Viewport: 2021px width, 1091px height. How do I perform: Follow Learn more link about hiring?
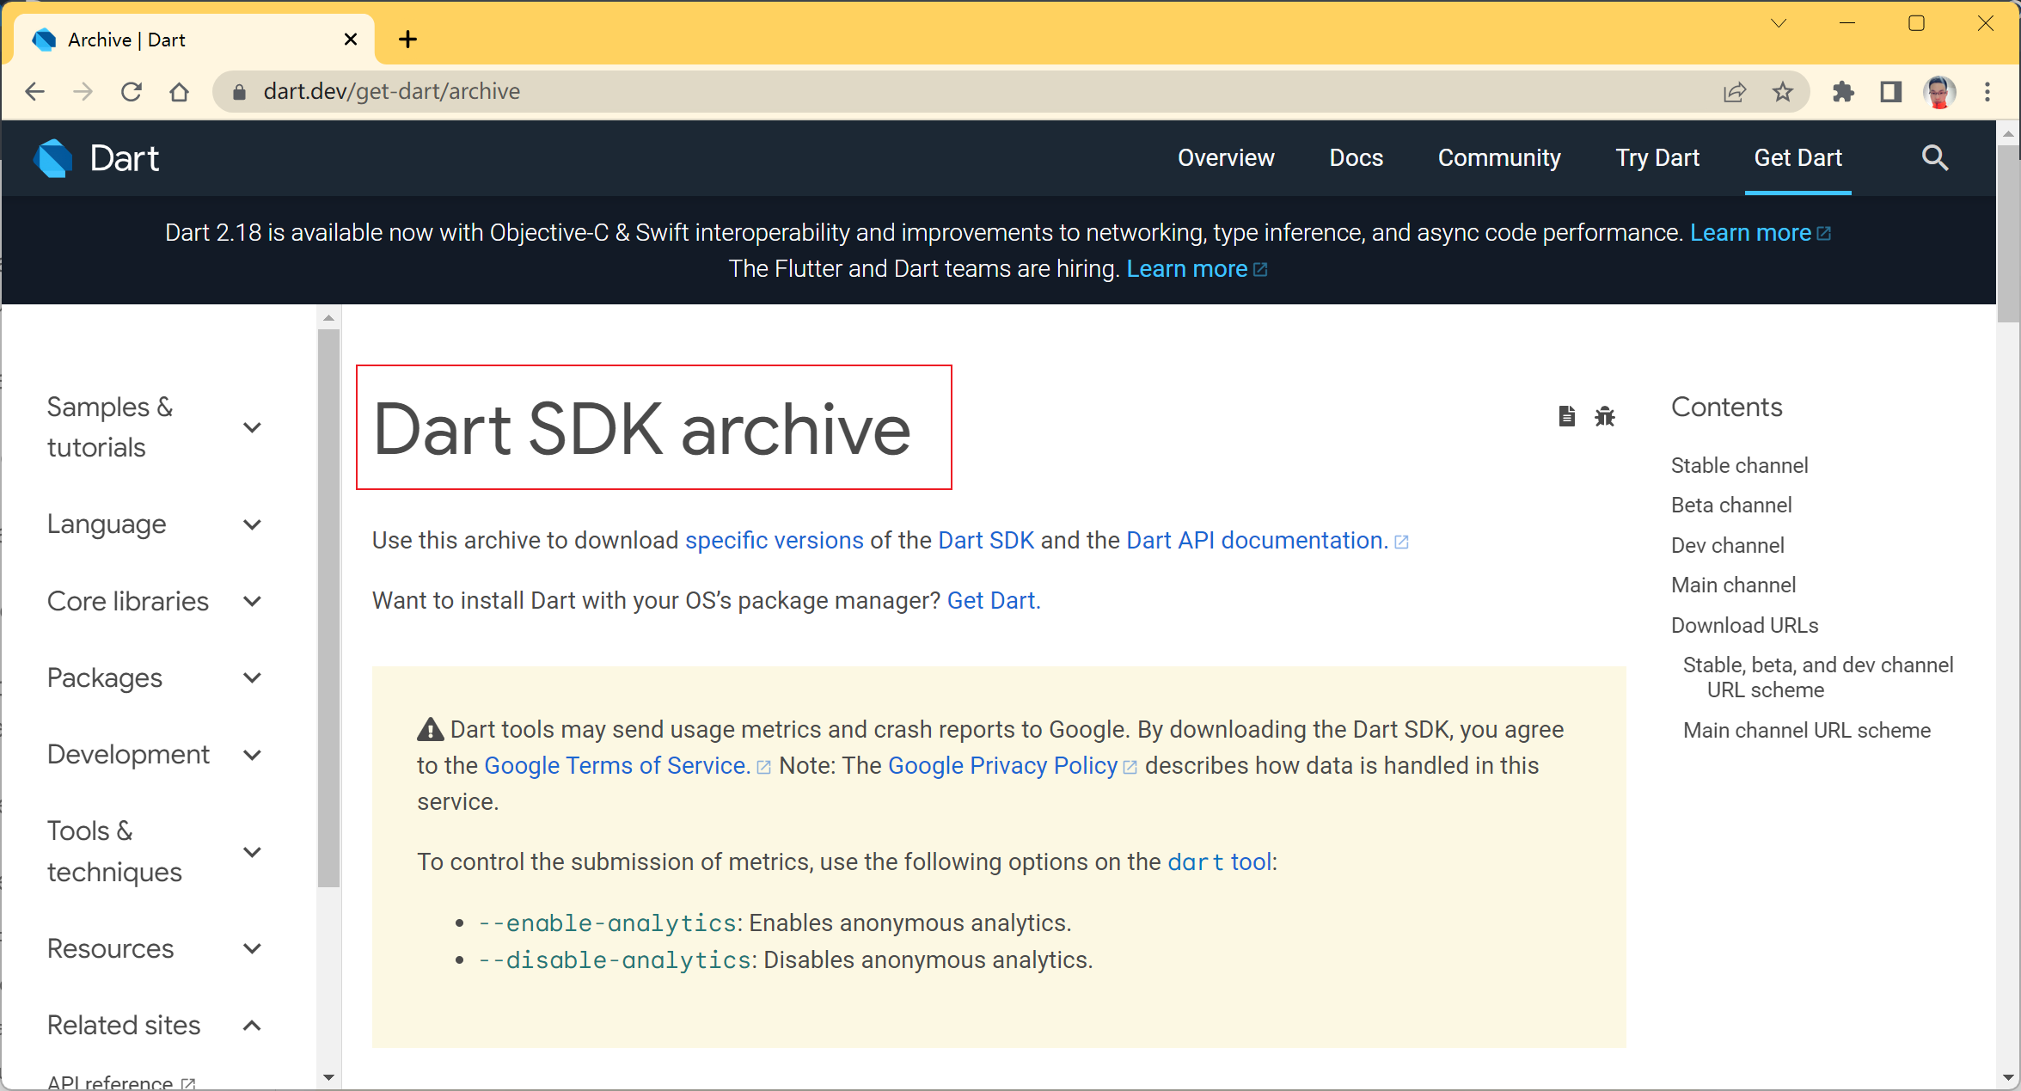pos(1196,269)
